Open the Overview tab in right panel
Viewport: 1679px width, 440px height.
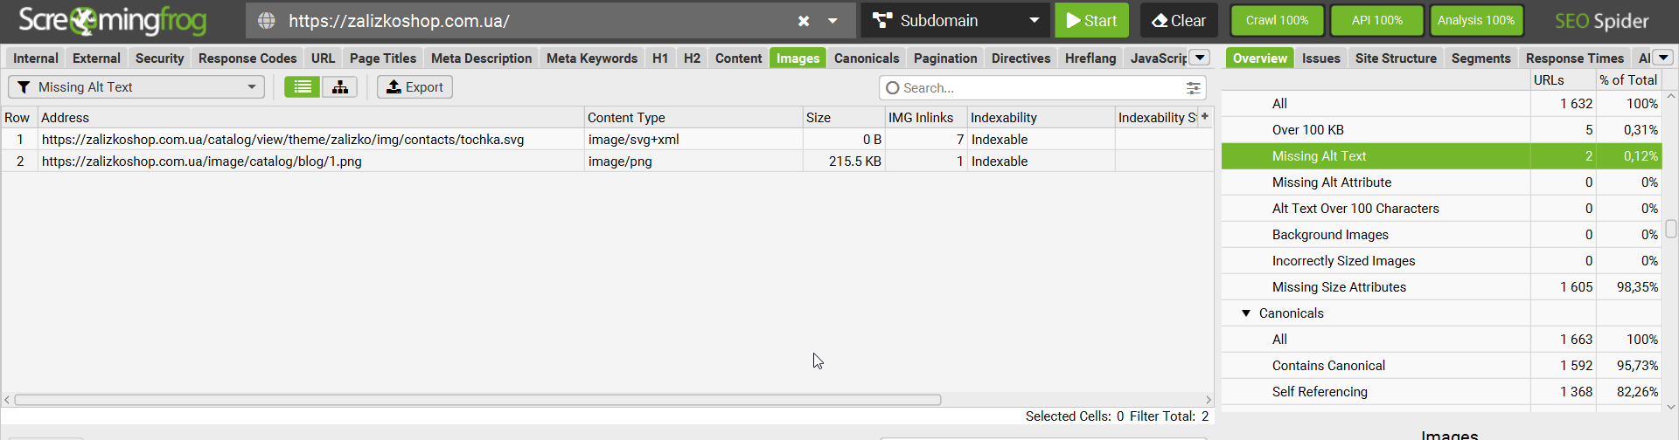(x=1260, y=58)
